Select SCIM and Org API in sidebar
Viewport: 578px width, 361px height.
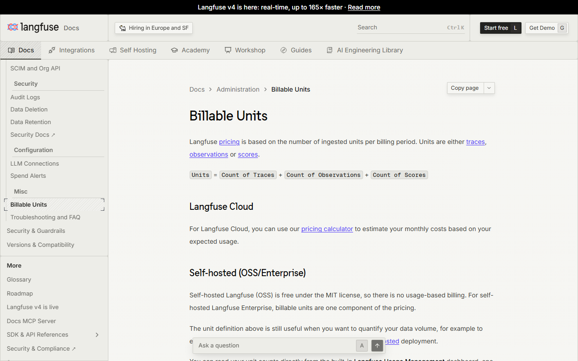(35, 69)
